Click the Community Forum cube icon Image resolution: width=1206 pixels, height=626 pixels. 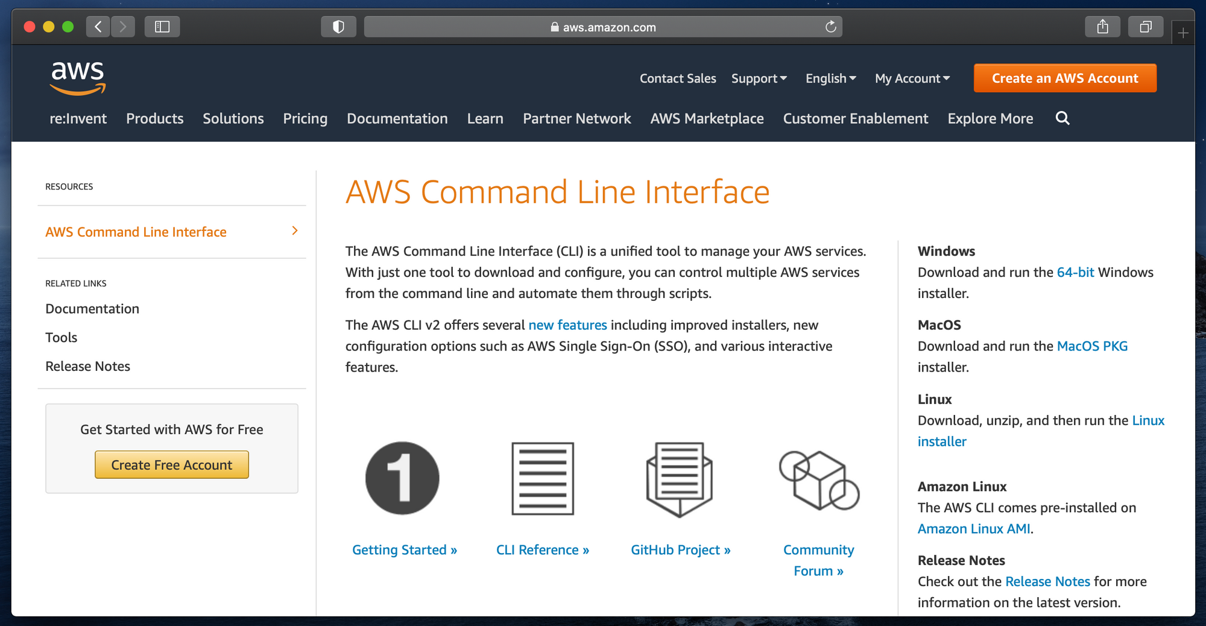[819, 480]
